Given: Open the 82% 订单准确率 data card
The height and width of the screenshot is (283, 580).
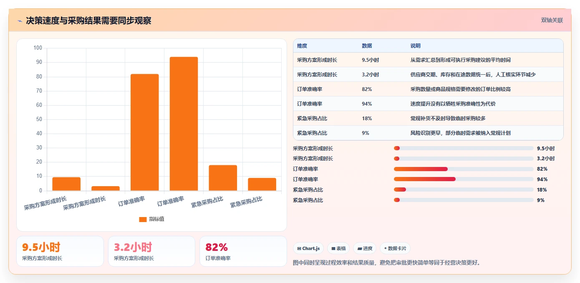Looking at the screenshot, I should 243,251.
